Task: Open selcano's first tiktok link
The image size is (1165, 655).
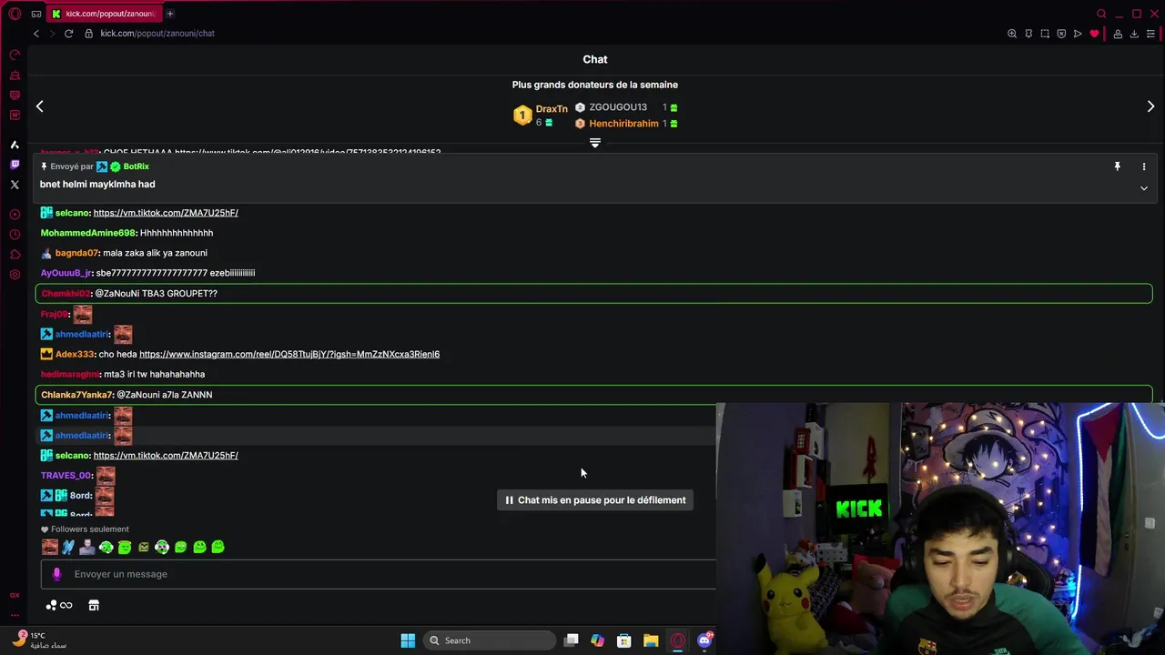Action: click(166, 213)
